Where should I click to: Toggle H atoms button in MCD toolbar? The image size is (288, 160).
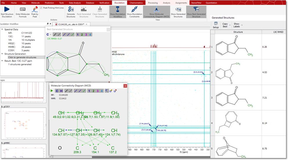[61, 91]
